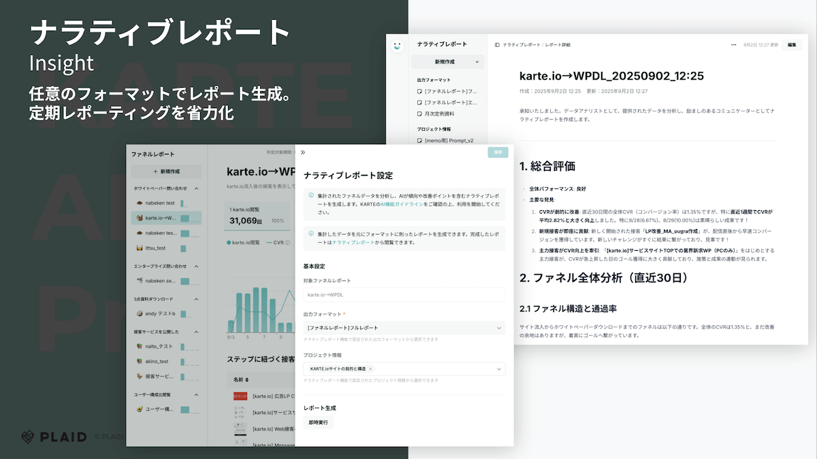The image size is (817, 459).
Task: Select the ittsu_test funnel item
Action: coord(166,248)
